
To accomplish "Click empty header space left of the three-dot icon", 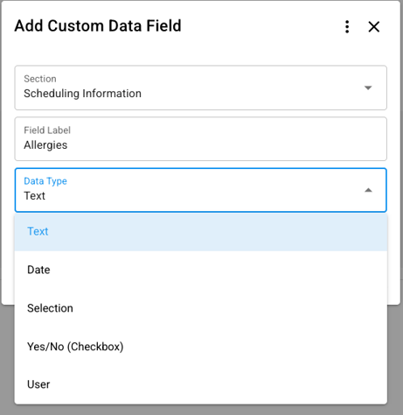I will tap(262, 26).
